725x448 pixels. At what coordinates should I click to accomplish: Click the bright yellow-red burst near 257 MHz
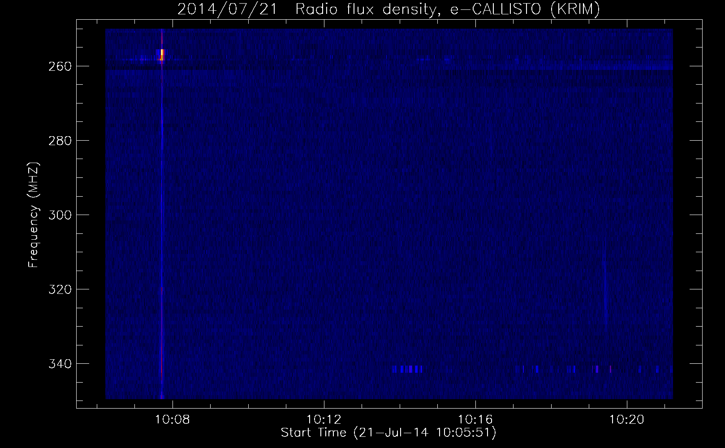pyautogui.click(x=162, y=55)
